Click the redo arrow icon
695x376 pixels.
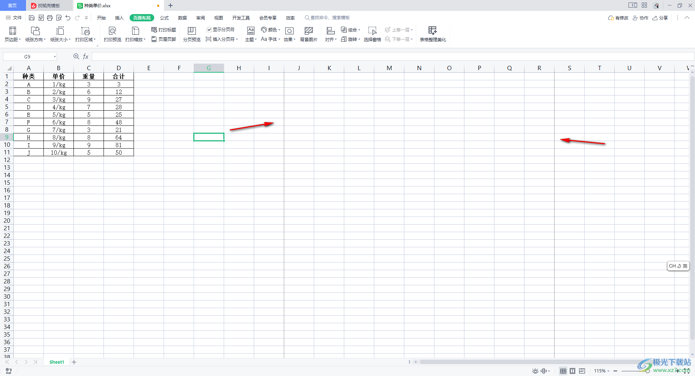(x=77, y=18)
